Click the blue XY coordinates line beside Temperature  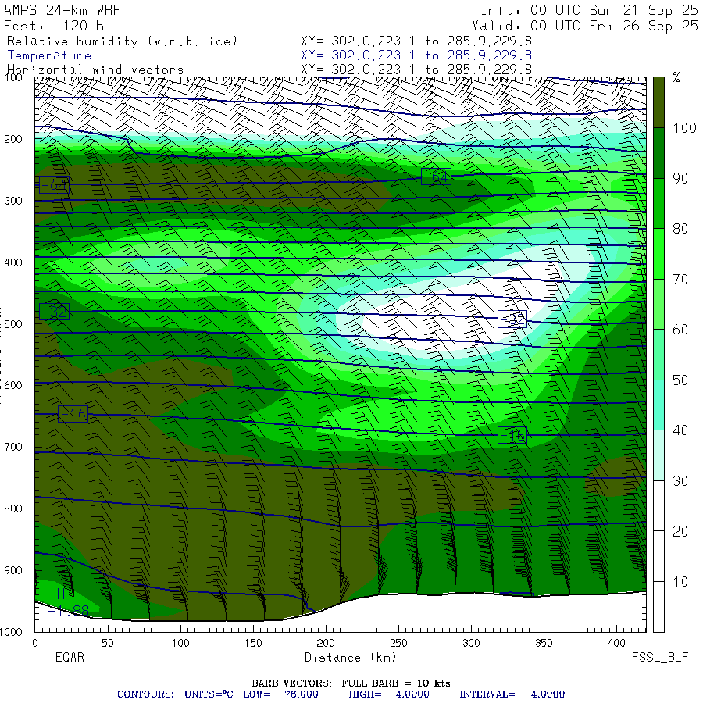416,55
